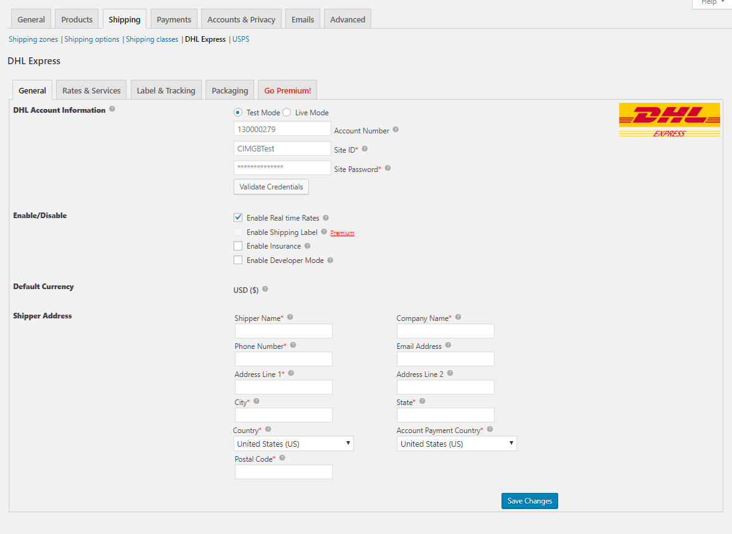Open Account Payment Country dropdown
The image size is (732, 534).
coord(457,444)
